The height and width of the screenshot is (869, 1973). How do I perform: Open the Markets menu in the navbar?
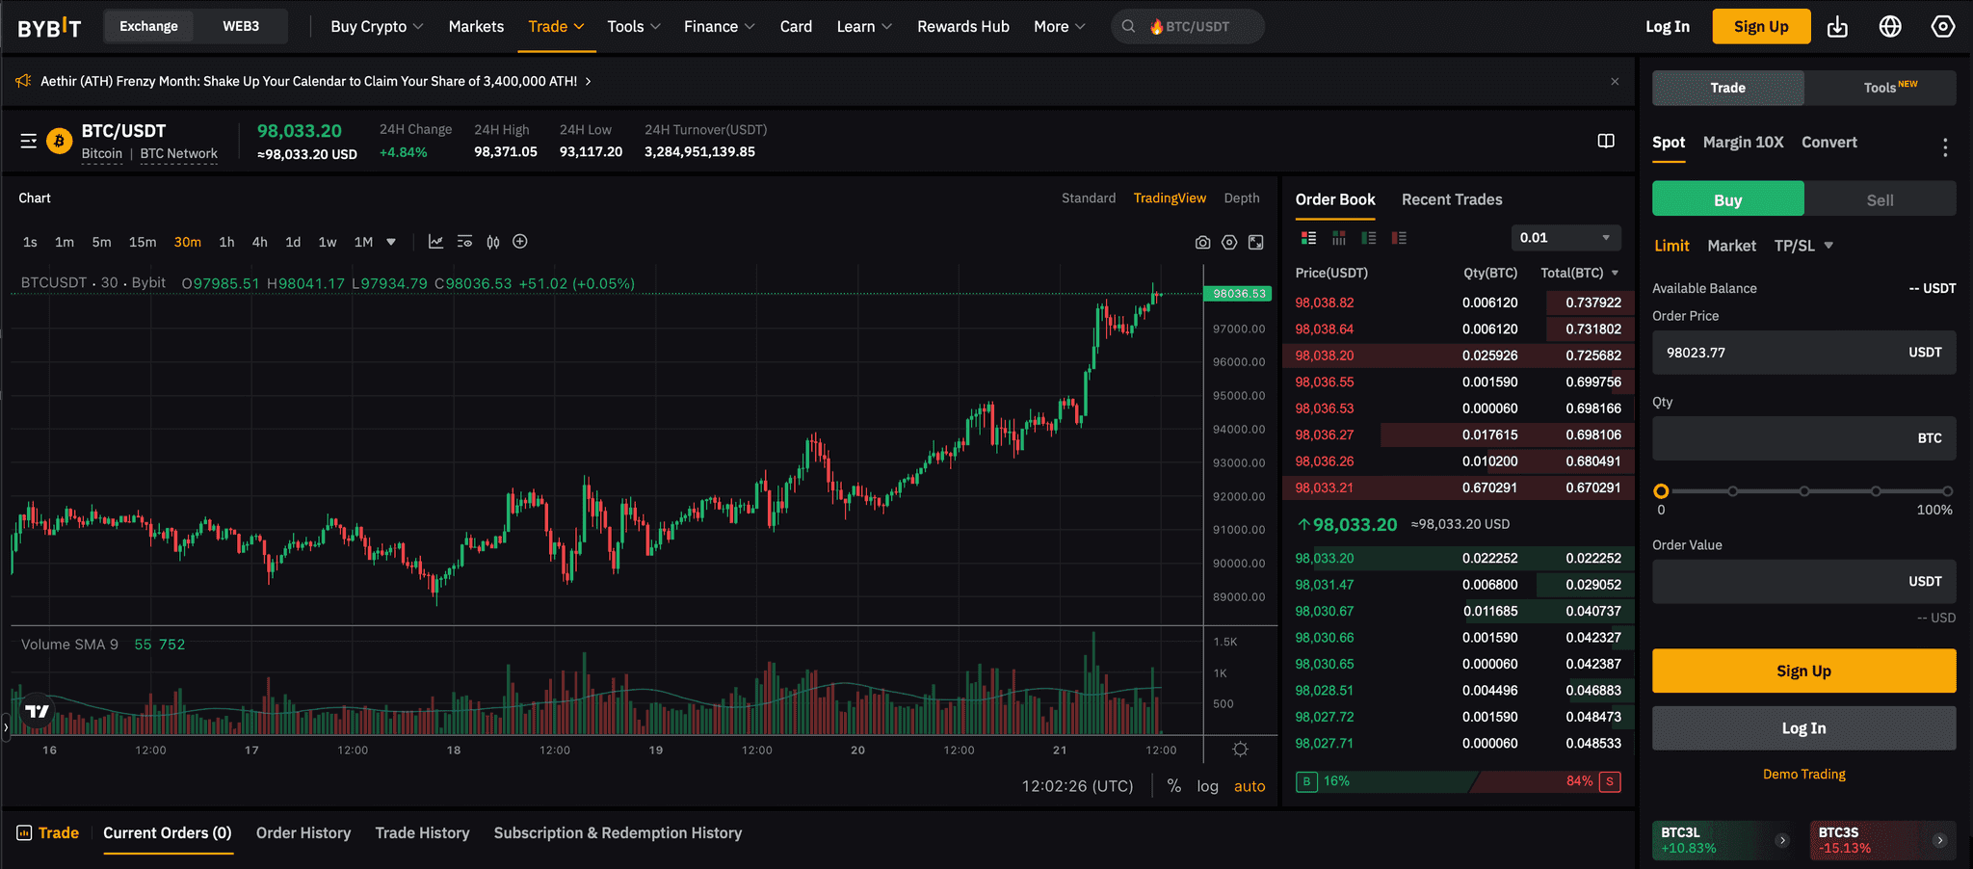click(x=476, y=26)
